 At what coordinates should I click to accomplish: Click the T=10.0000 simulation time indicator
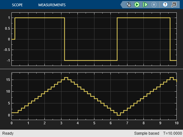click(173, 133)
